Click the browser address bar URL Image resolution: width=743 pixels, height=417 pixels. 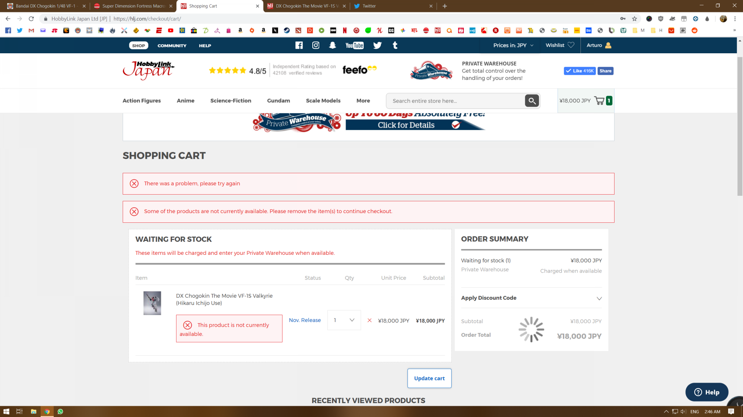tap(147, 19)
